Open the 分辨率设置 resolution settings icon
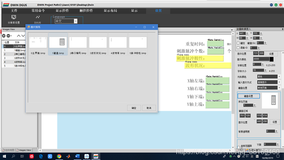284x160 pixels. (14, 17)
